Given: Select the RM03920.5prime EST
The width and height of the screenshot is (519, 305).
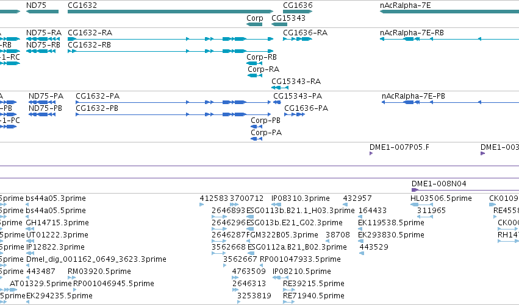Looking at the screenshot, I should 71,278.
